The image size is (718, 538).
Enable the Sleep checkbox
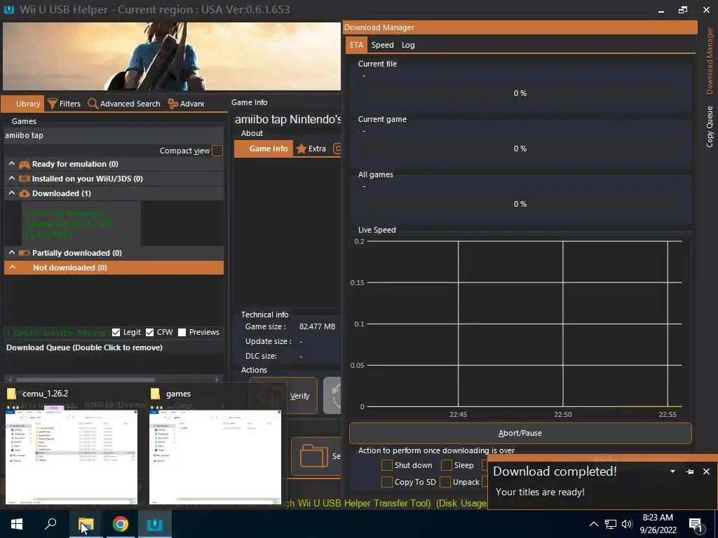447,465
